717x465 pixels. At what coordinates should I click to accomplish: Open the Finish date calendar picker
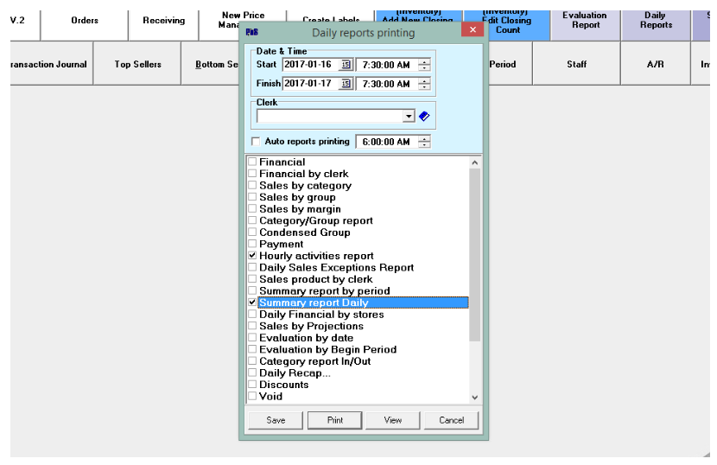click(x=346, y=83)
